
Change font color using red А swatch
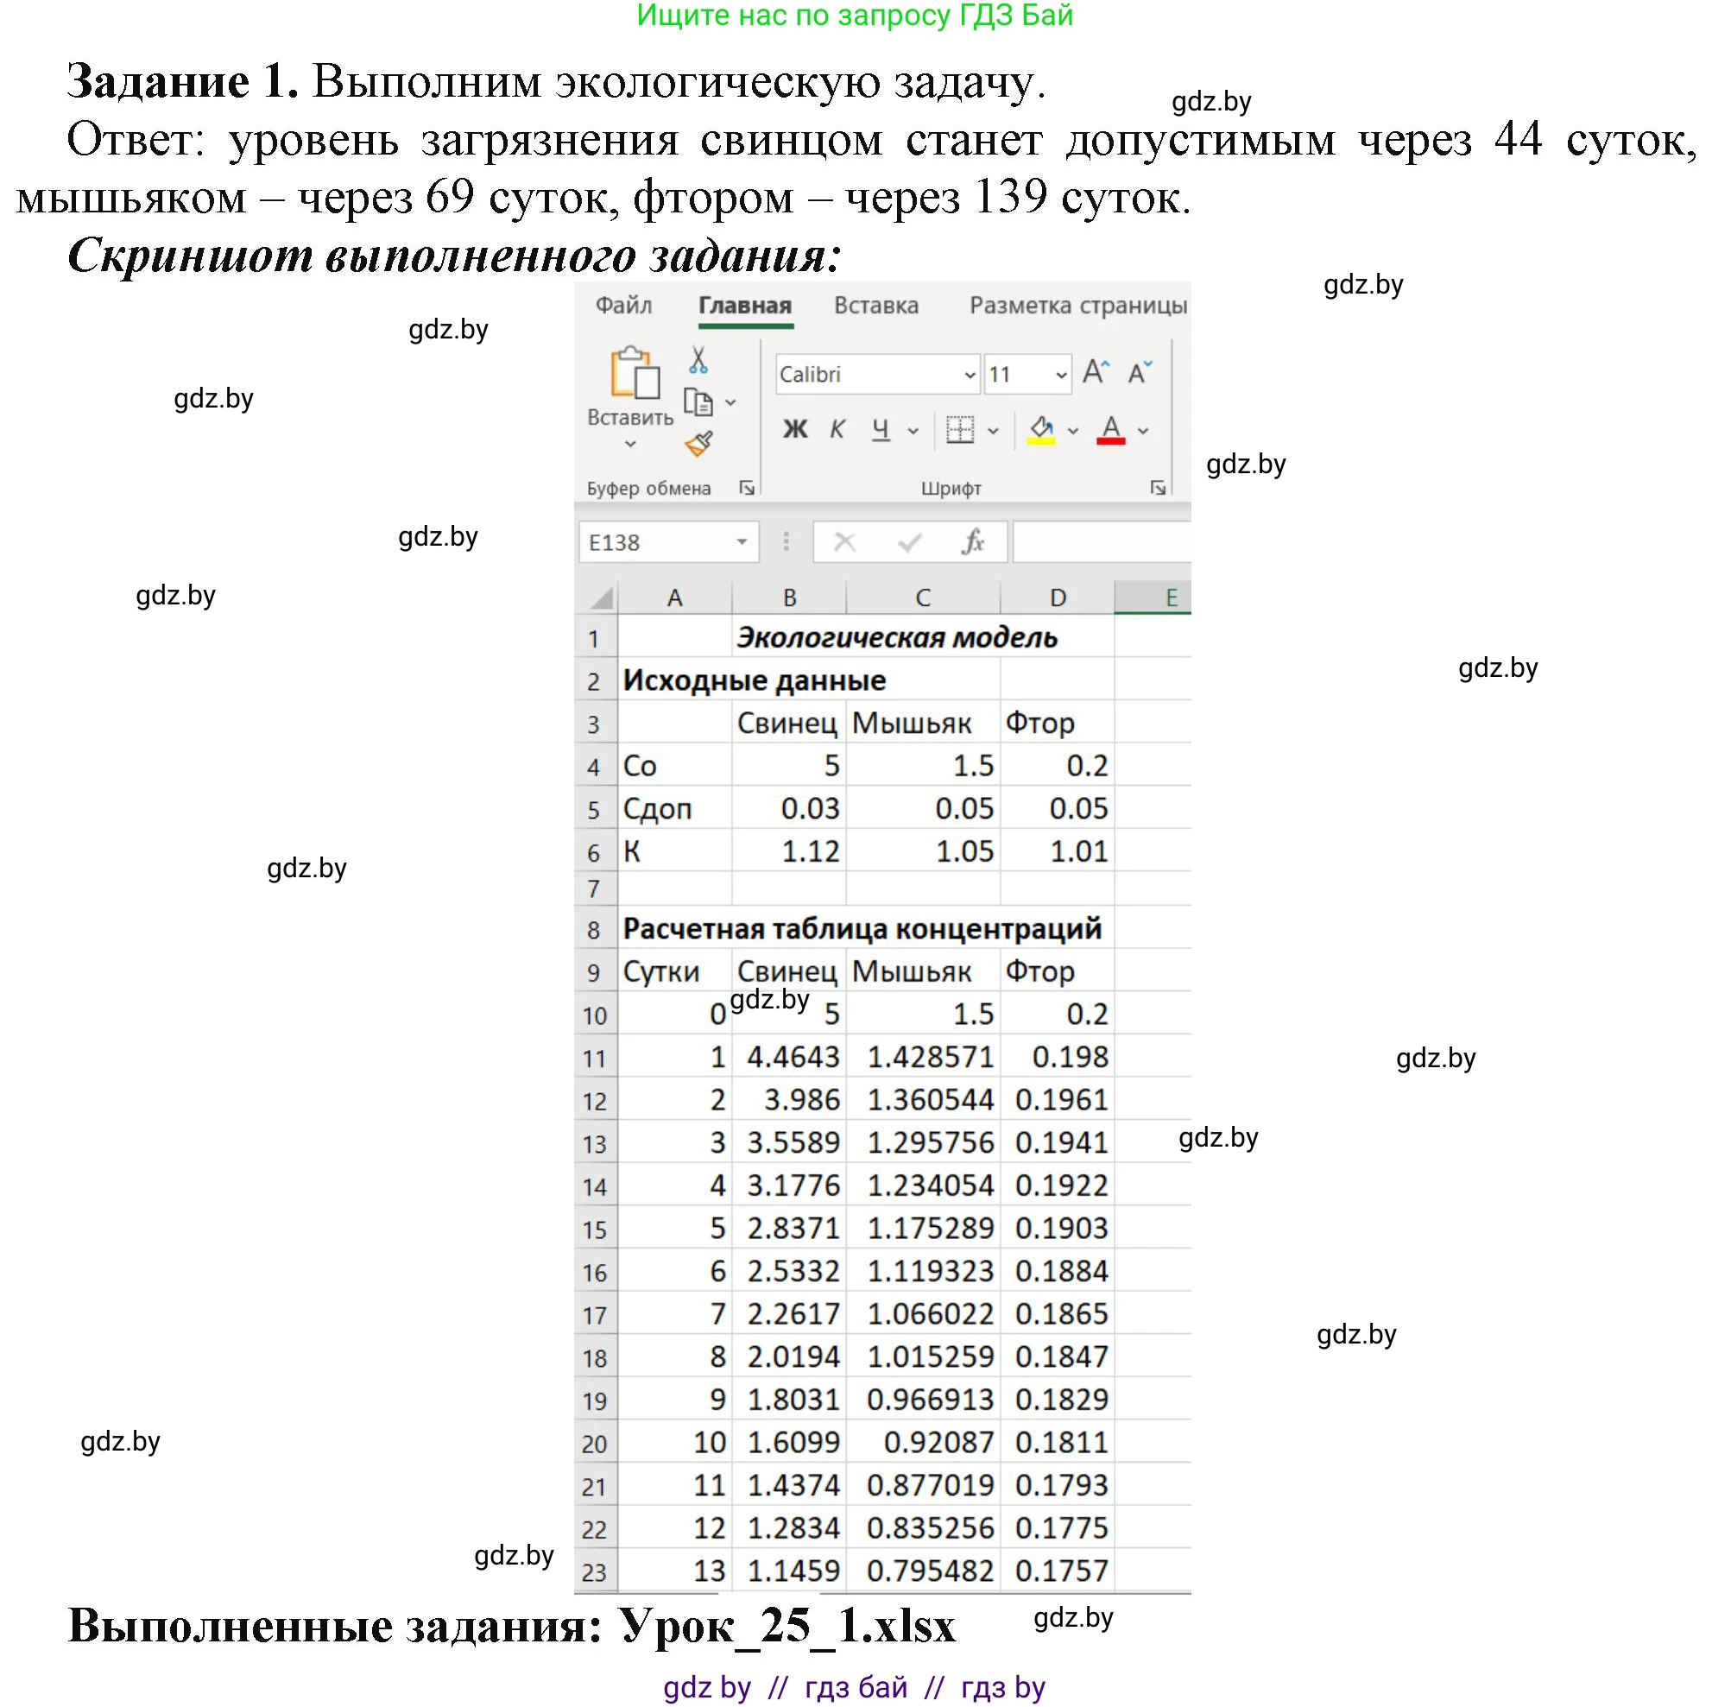(1110, 432)
